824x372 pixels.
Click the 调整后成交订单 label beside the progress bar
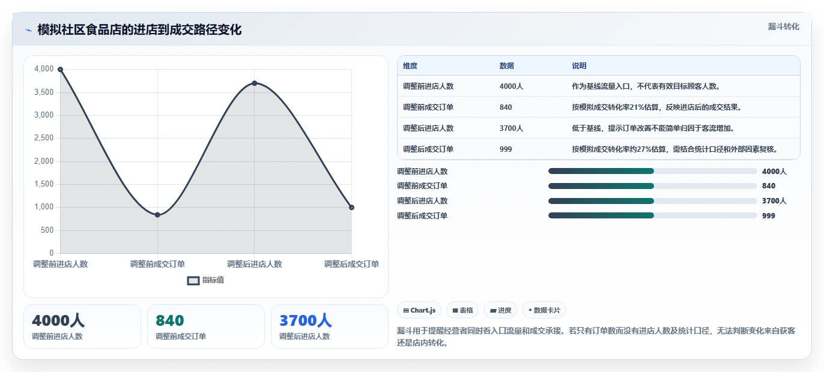pos(422,215)
